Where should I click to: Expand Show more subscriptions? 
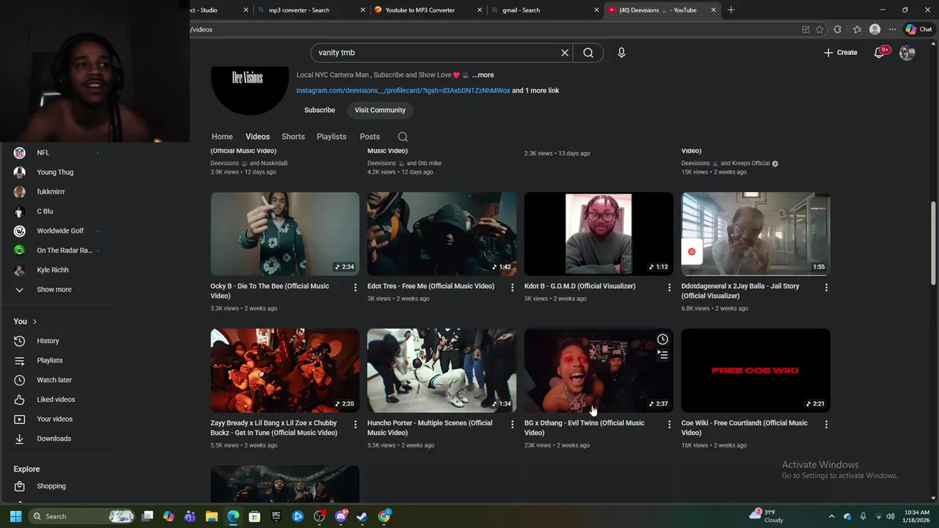56,290
